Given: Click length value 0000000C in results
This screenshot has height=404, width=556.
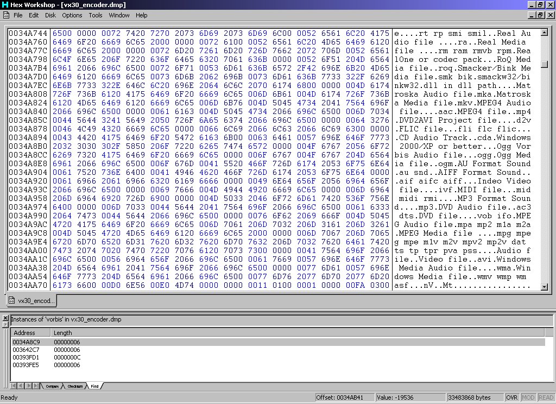Looking at the screenshot, I should click(x=67, y=357).
